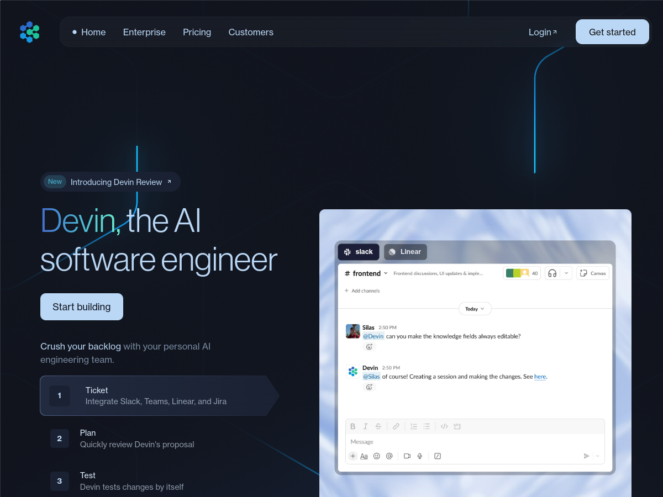The height and width of the screenshot is (497, 663).
Task: Click Silas's 2:50 PM timestamp
Action: coord(387,327)
